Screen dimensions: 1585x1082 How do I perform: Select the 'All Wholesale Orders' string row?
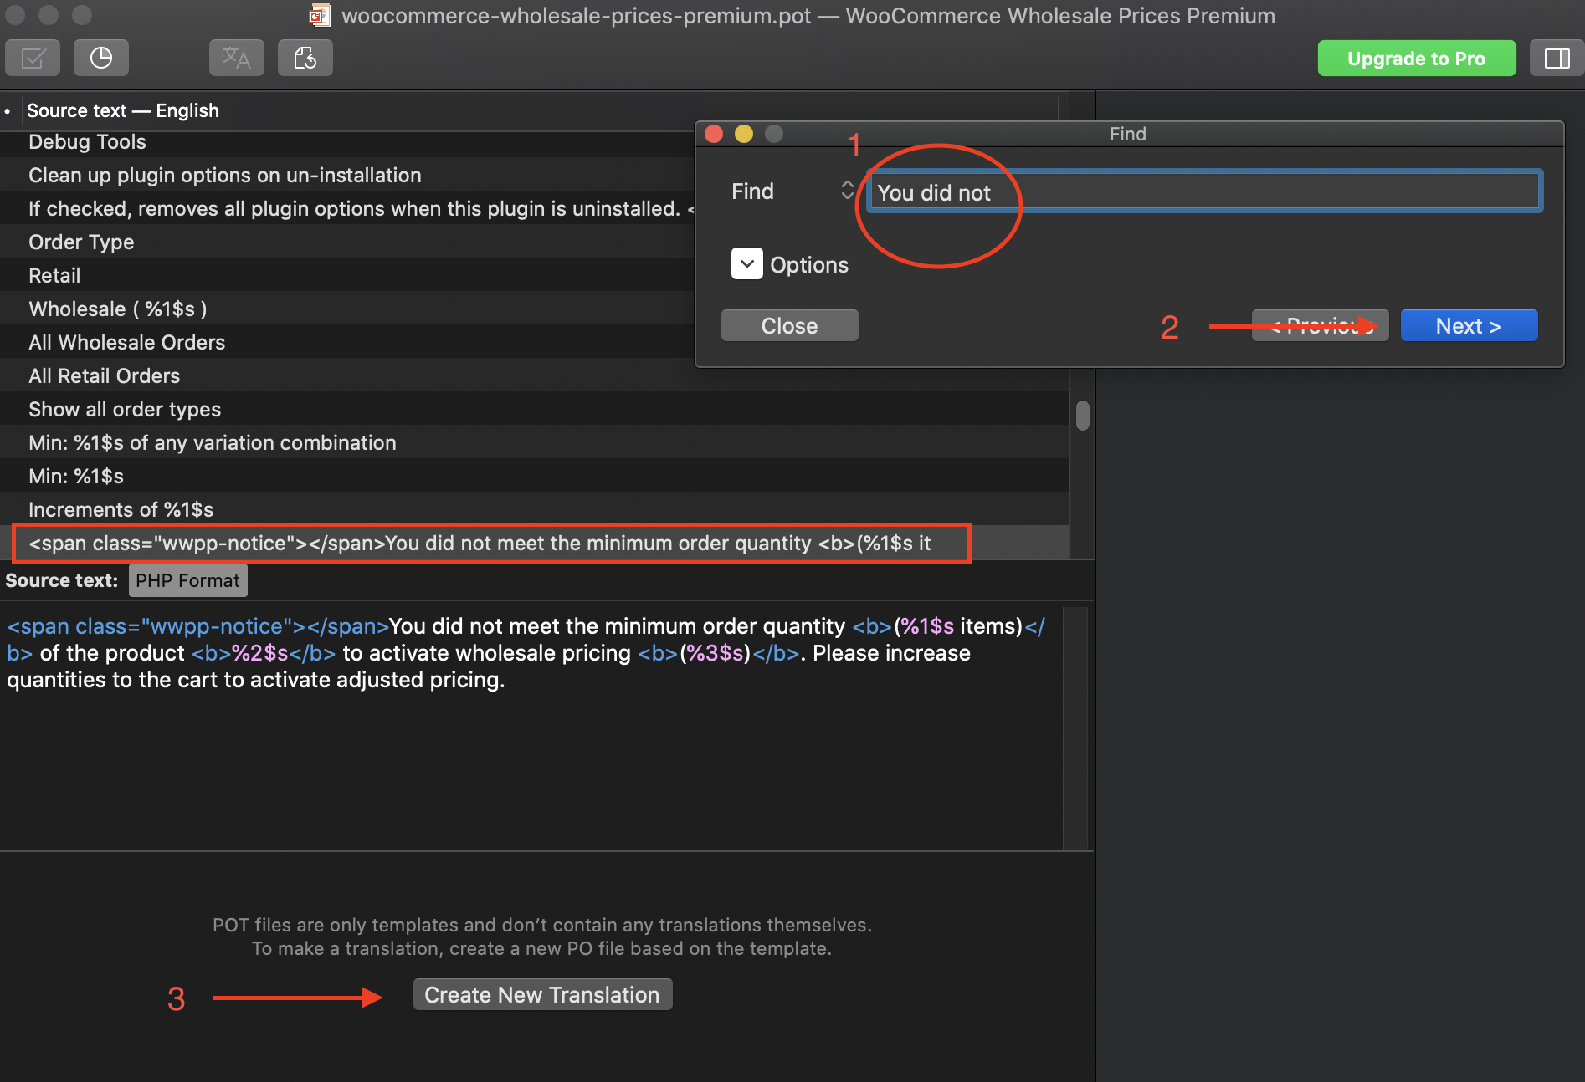[x=127, y=343]
